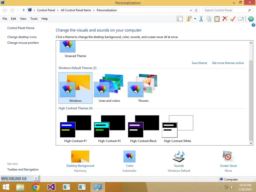Click the orange checkmark toolbar icon

(233, 19)
